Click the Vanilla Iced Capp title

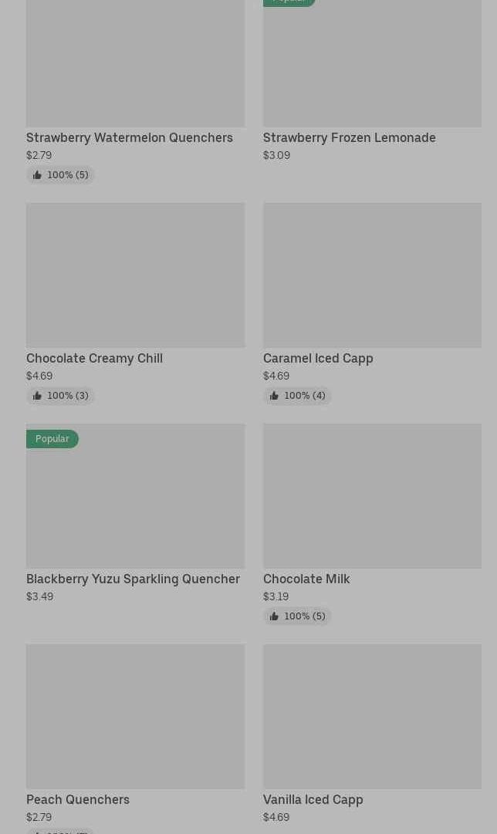coord(313,799)
